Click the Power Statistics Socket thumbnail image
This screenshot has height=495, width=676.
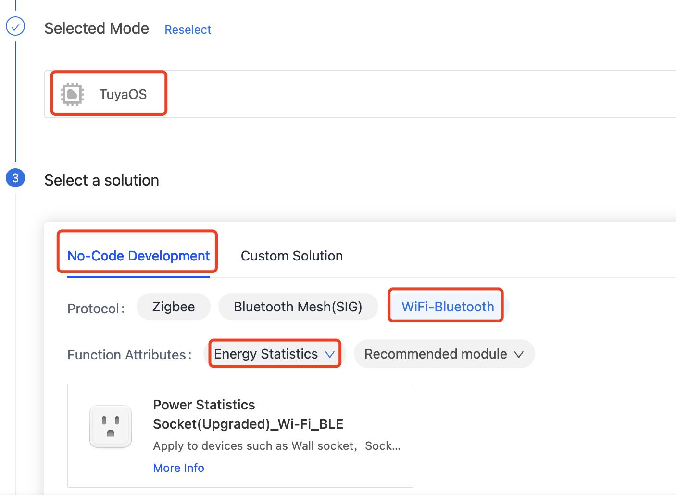(111, 427)
